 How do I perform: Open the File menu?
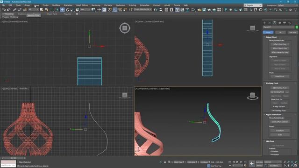tap(3, 5)
